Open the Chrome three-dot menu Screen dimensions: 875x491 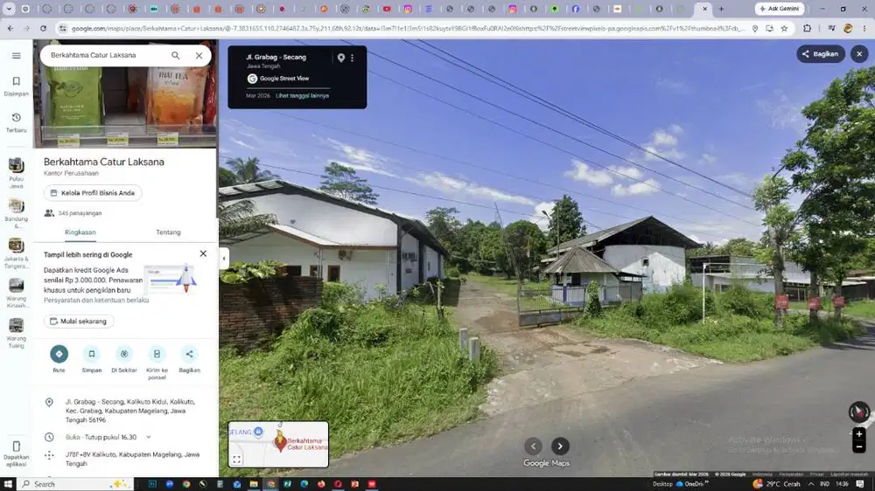tap(864, 28)
